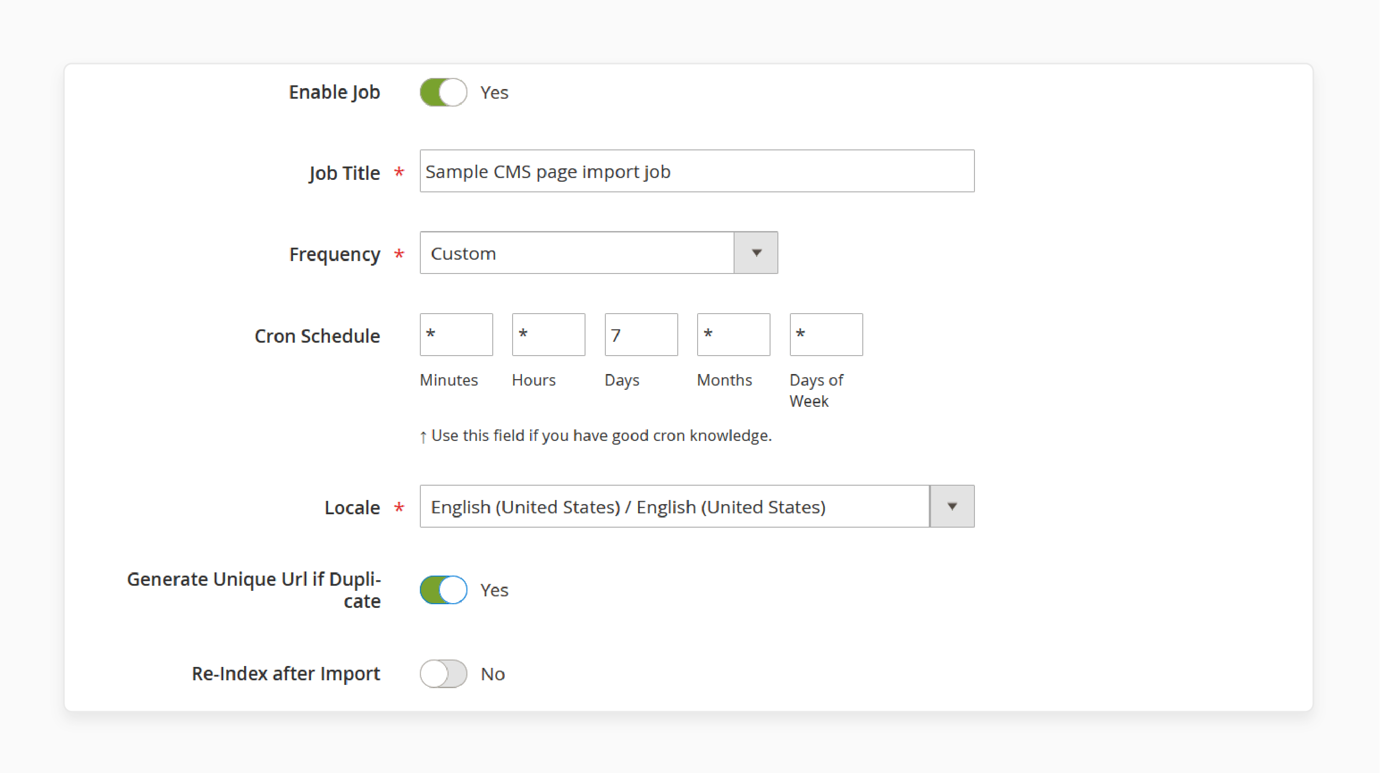Click the 'Yes' label beside Generate Unique Url
The width and height of the screenshot is (1380, 773).
(x=494, y=590)
